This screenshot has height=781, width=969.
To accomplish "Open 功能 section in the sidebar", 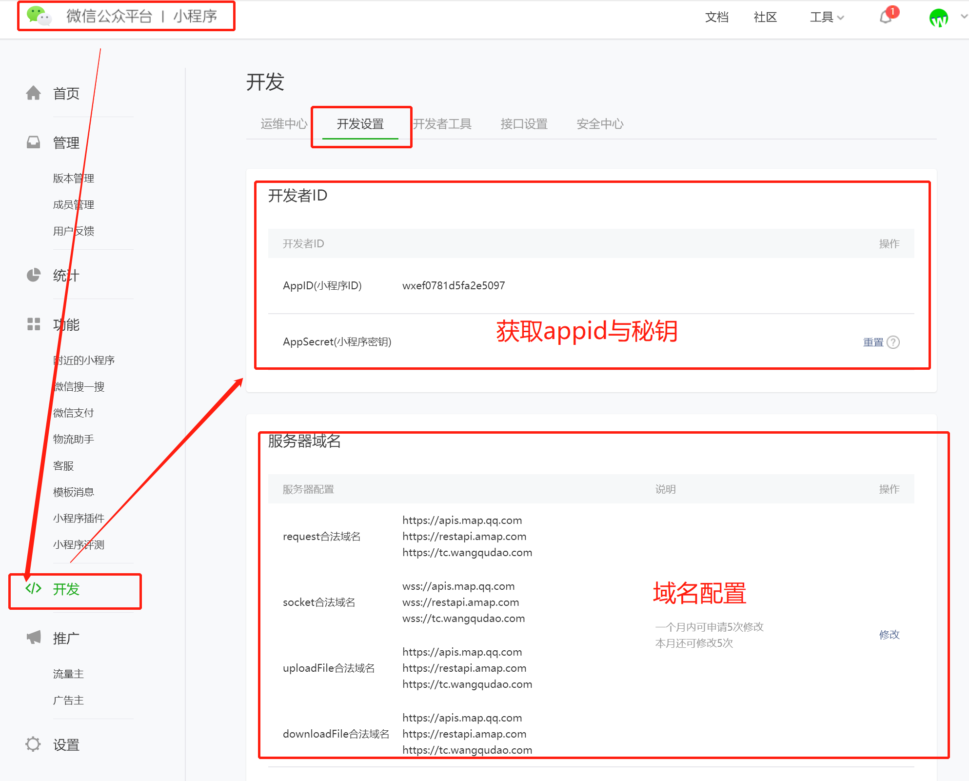I will 66,324.
